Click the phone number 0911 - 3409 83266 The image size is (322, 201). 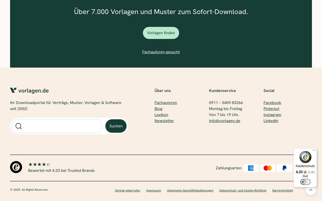tap(226, 103)
